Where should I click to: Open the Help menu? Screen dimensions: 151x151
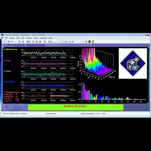(50, 38)
